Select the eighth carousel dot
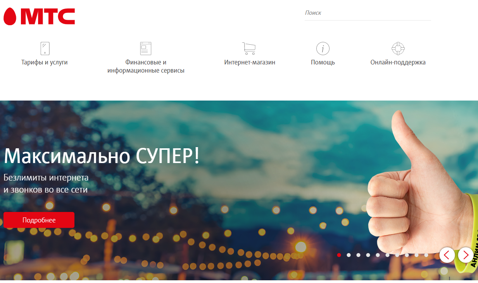This screenshot has height=283, width=478. pyautogui.click(x=407, y=255)
